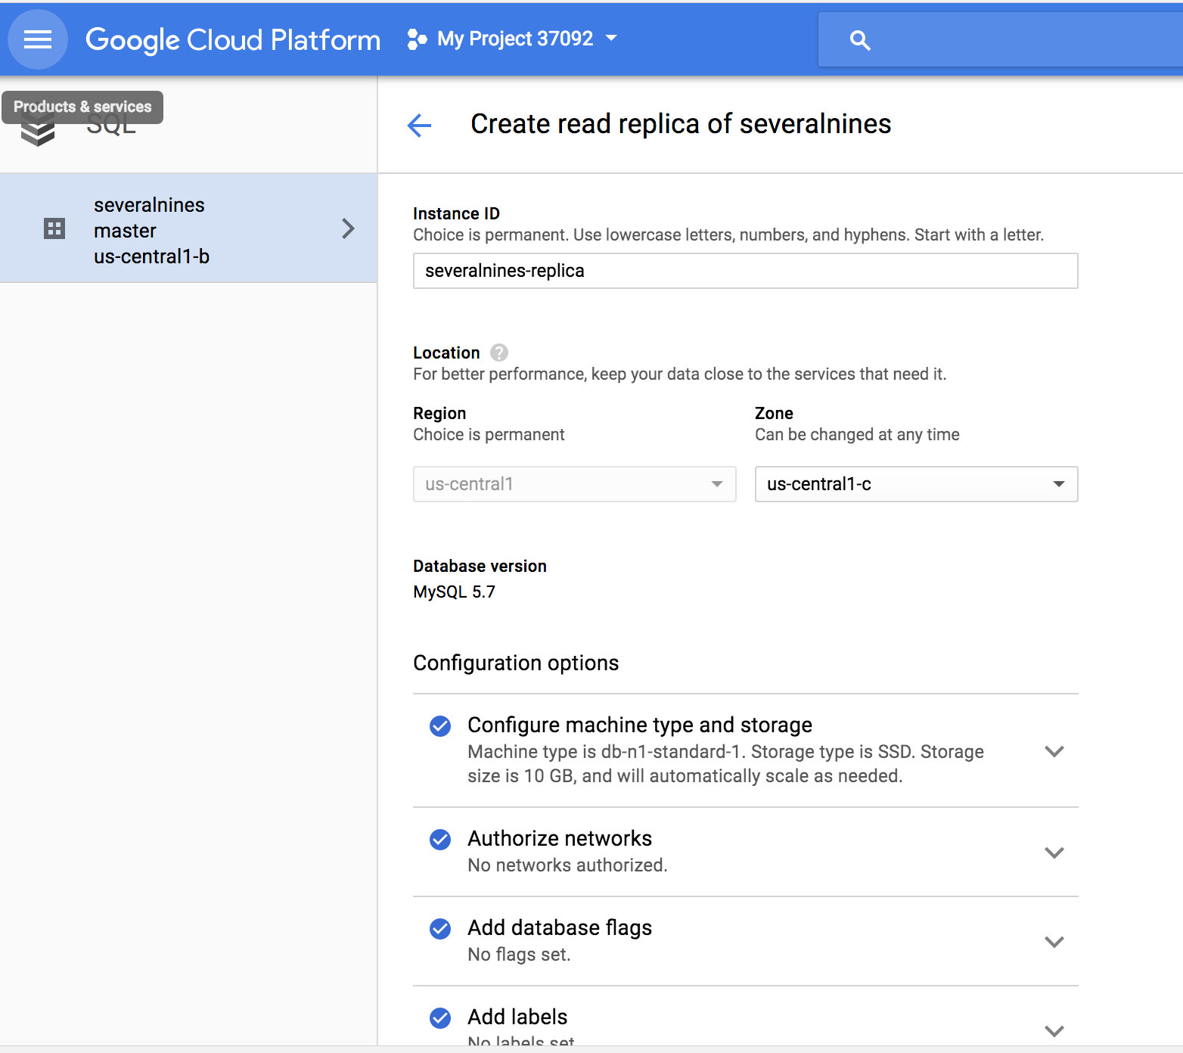
Task: Click the search bar field
Action: tap(1000, 40)
